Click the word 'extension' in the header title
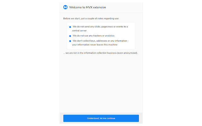The height and width of the screenshot is (126, 202). click(99, 7)
